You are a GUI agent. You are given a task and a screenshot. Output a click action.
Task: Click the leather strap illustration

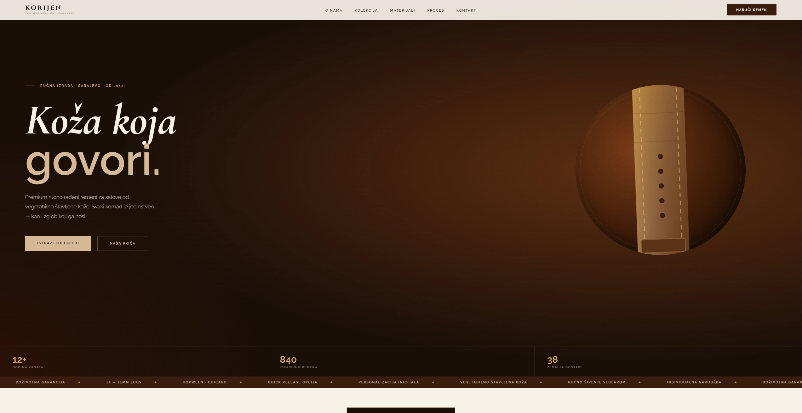(661, 170)
